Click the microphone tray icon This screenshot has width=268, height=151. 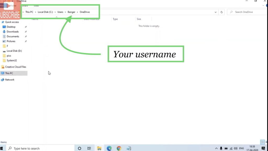(221, 148)
